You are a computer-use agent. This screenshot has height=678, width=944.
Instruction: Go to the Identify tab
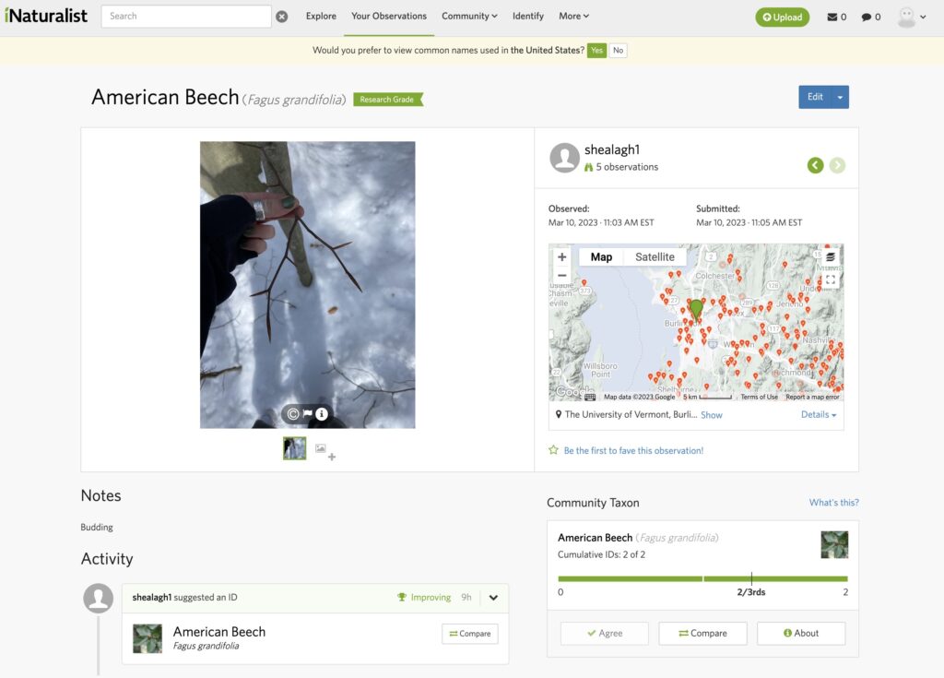coord(528,16)
